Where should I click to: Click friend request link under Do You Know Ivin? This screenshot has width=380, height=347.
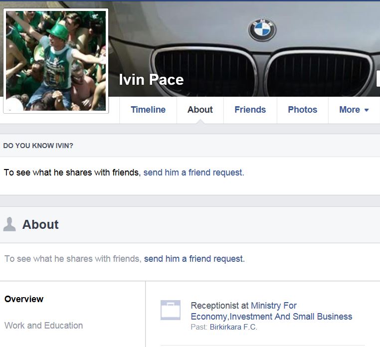(x=193, y=173)
